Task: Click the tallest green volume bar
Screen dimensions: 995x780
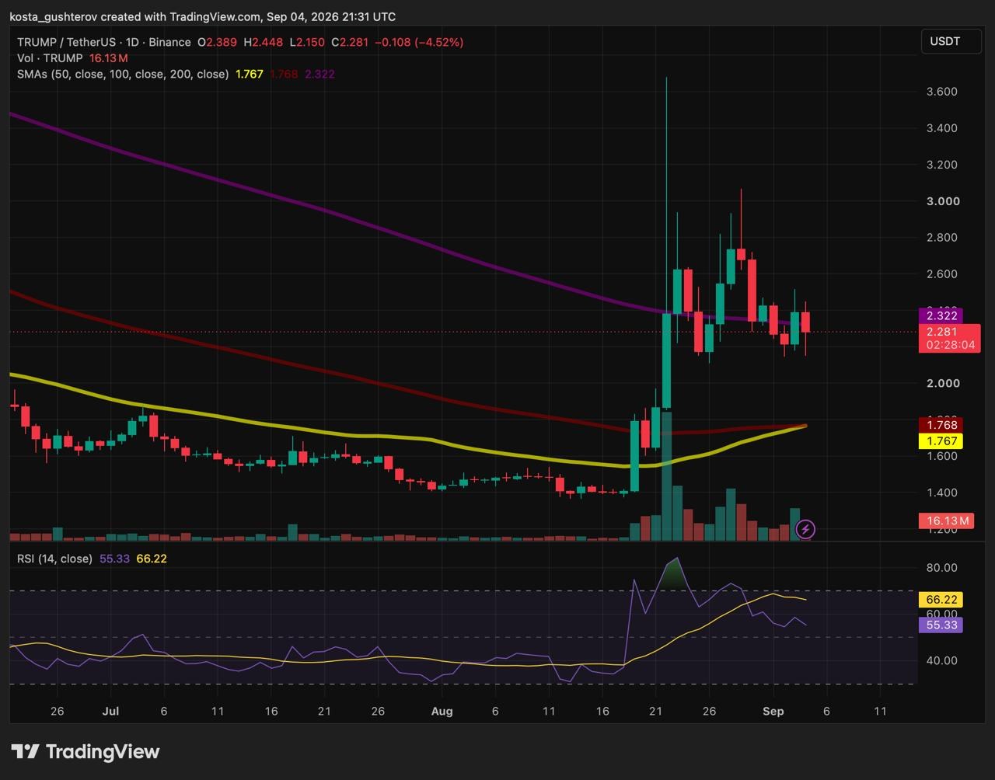Action: pos(666,475)
